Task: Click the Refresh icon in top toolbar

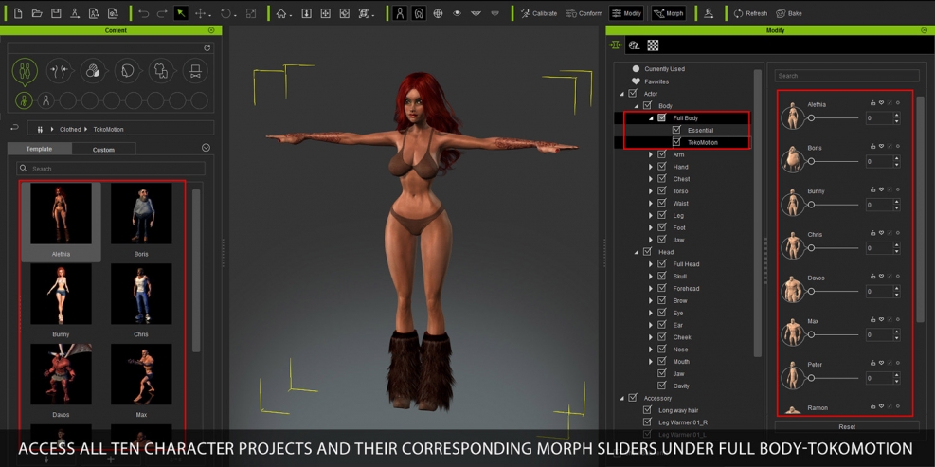Action: coord(750,13)
